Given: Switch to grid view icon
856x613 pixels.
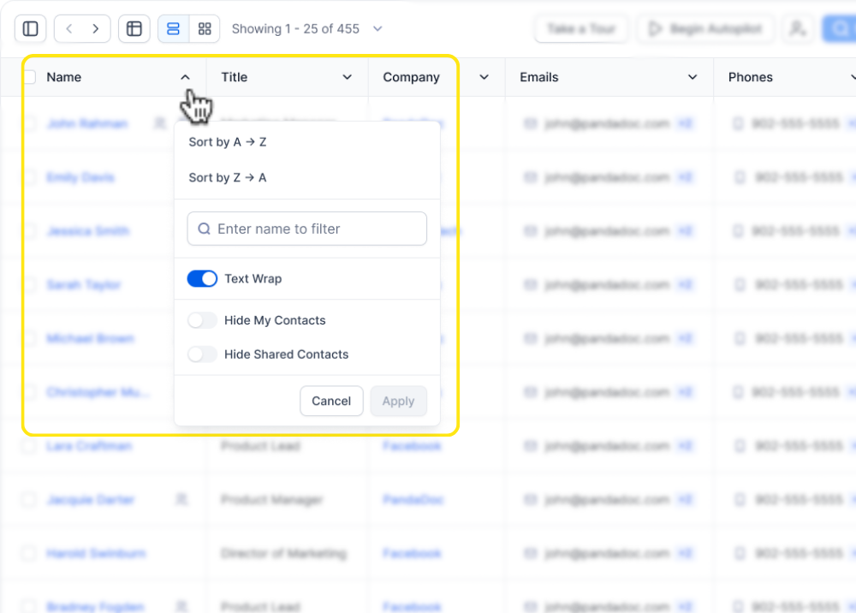Looking at the screenshot, I should coord(205,28).
